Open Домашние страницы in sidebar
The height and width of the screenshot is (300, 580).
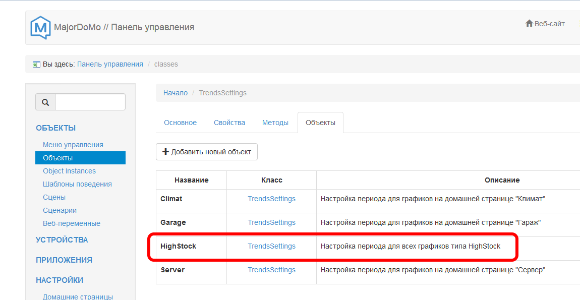pos(78,296)
